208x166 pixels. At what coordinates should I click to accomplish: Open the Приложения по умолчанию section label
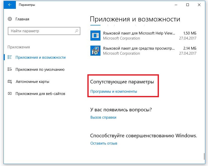tap(40, 70)
